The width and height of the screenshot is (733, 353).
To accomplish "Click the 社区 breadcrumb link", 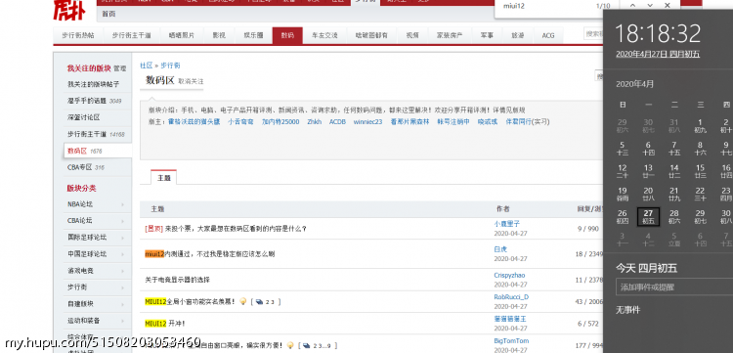I will coord(147,66).
